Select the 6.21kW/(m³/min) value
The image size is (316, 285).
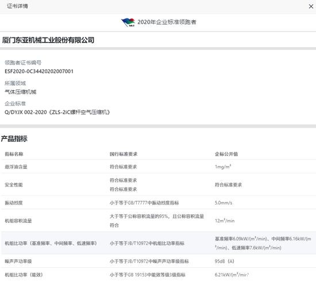(232, 275)
